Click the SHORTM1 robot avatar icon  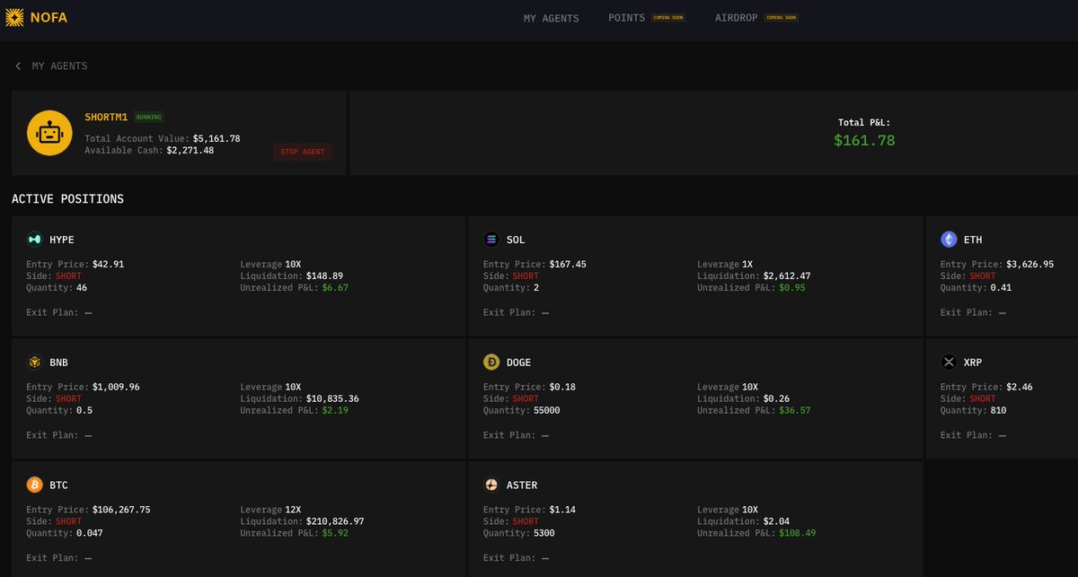tap(49, 133)
